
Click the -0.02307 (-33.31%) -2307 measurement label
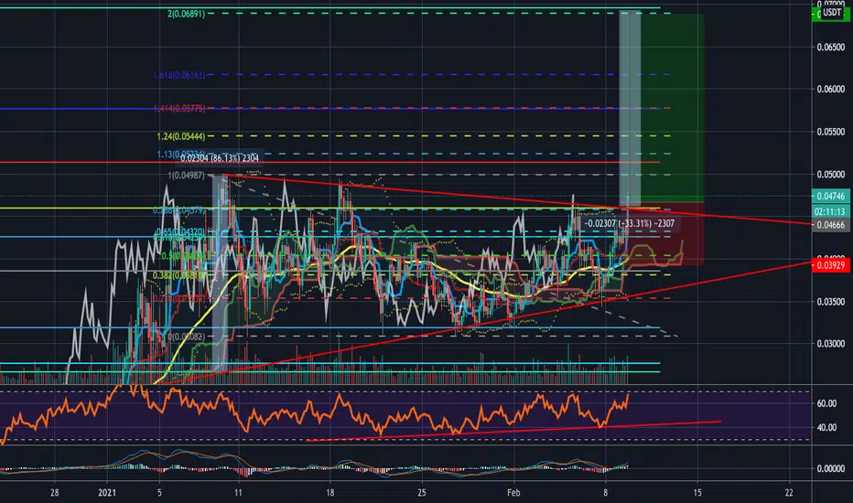click(x=630, y=223)
